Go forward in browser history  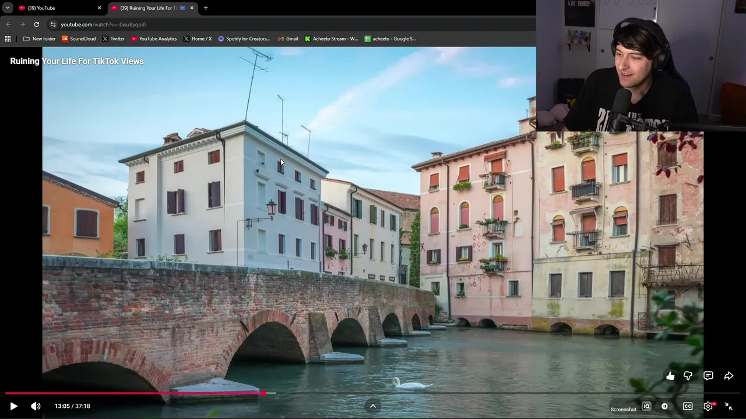tap(22, 24)
